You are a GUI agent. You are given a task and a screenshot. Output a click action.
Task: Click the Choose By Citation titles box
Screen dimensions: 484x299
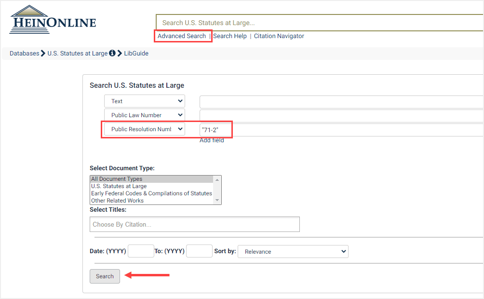[x=195, y=224]
